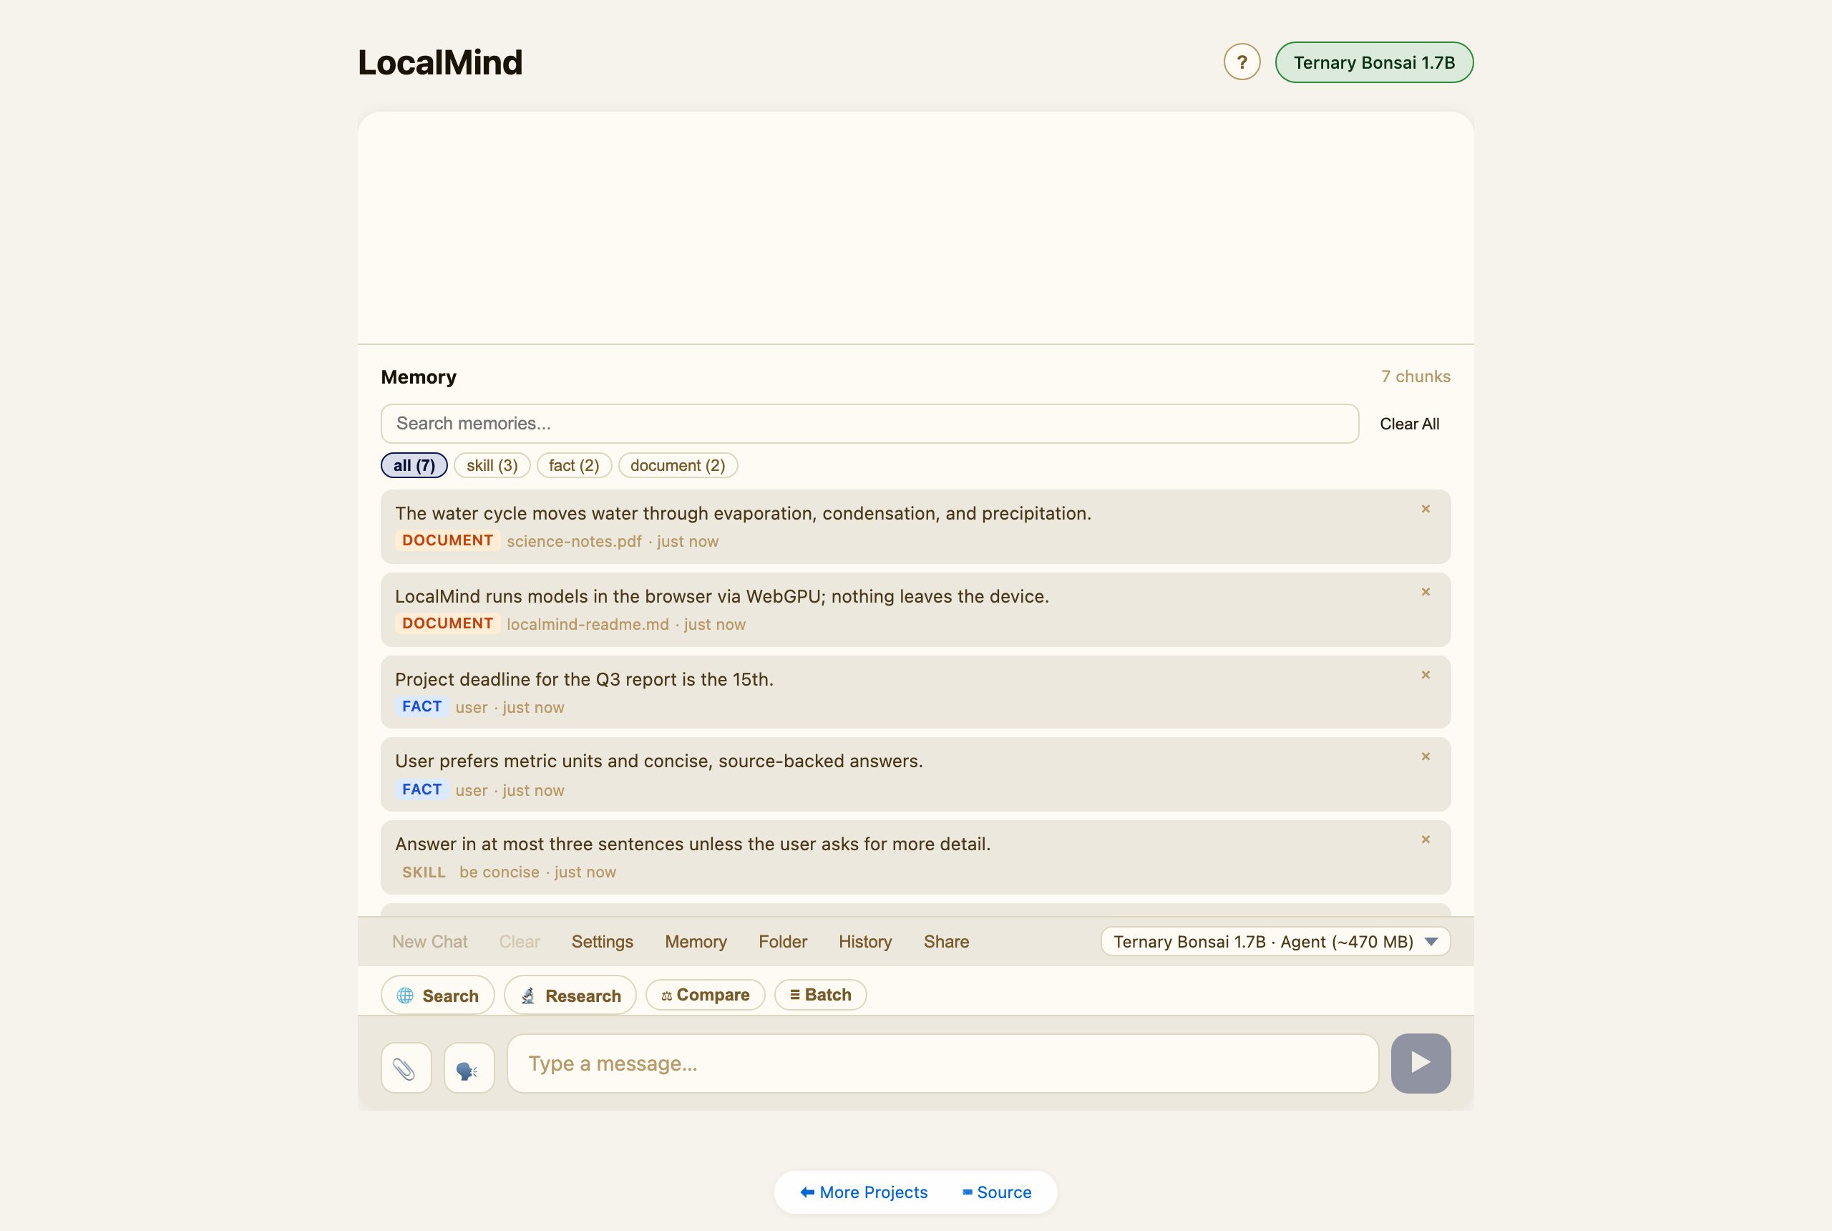Image resolution: width=1832 pixels, height=1231 pixels.
Task: Delete the three sentences skill memory
Action: tap(1426, 840)
